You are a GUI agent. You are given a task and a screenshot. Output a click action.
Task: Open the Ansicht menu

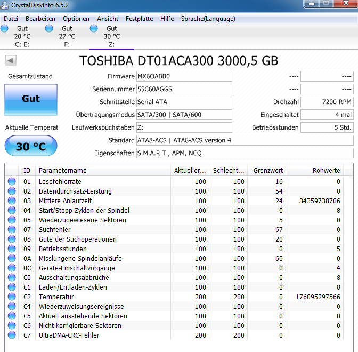point(108,19)
